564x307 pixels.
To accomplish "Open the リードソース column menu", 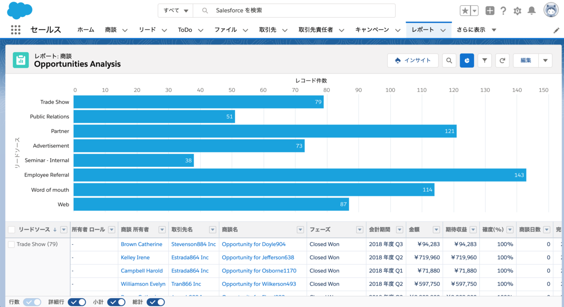I will (64, 230).
